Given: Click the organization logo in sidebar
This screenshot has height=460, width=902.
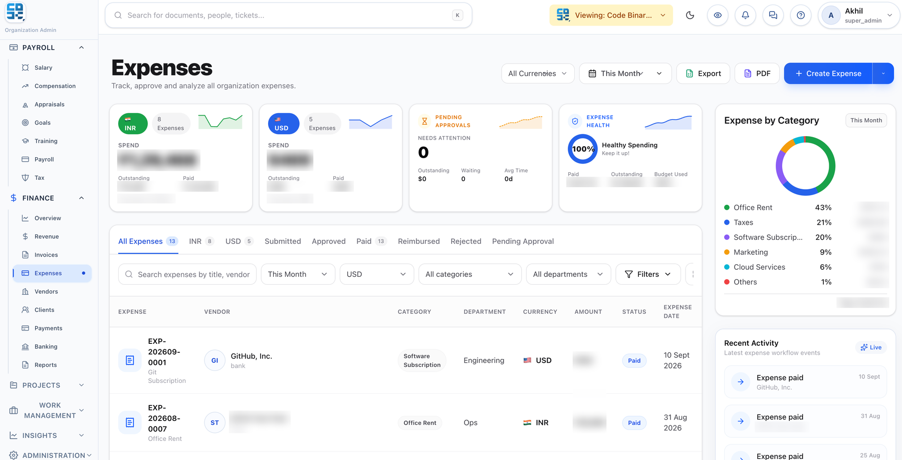Looking at the screenshot, I should point(15,12).
